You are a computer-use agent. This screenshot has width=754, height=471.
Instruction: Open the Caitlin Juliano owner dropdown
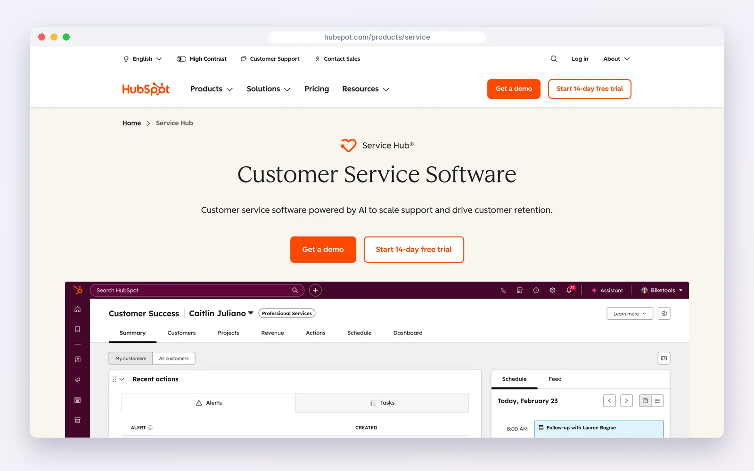(x=221, y=313)
